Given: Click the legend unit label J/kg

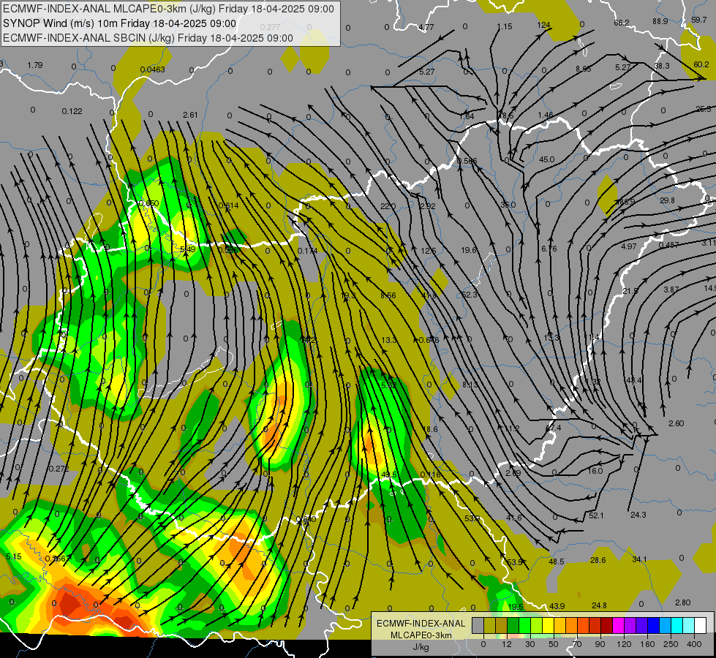Looking at the screenshot, I should pos(421,647).
